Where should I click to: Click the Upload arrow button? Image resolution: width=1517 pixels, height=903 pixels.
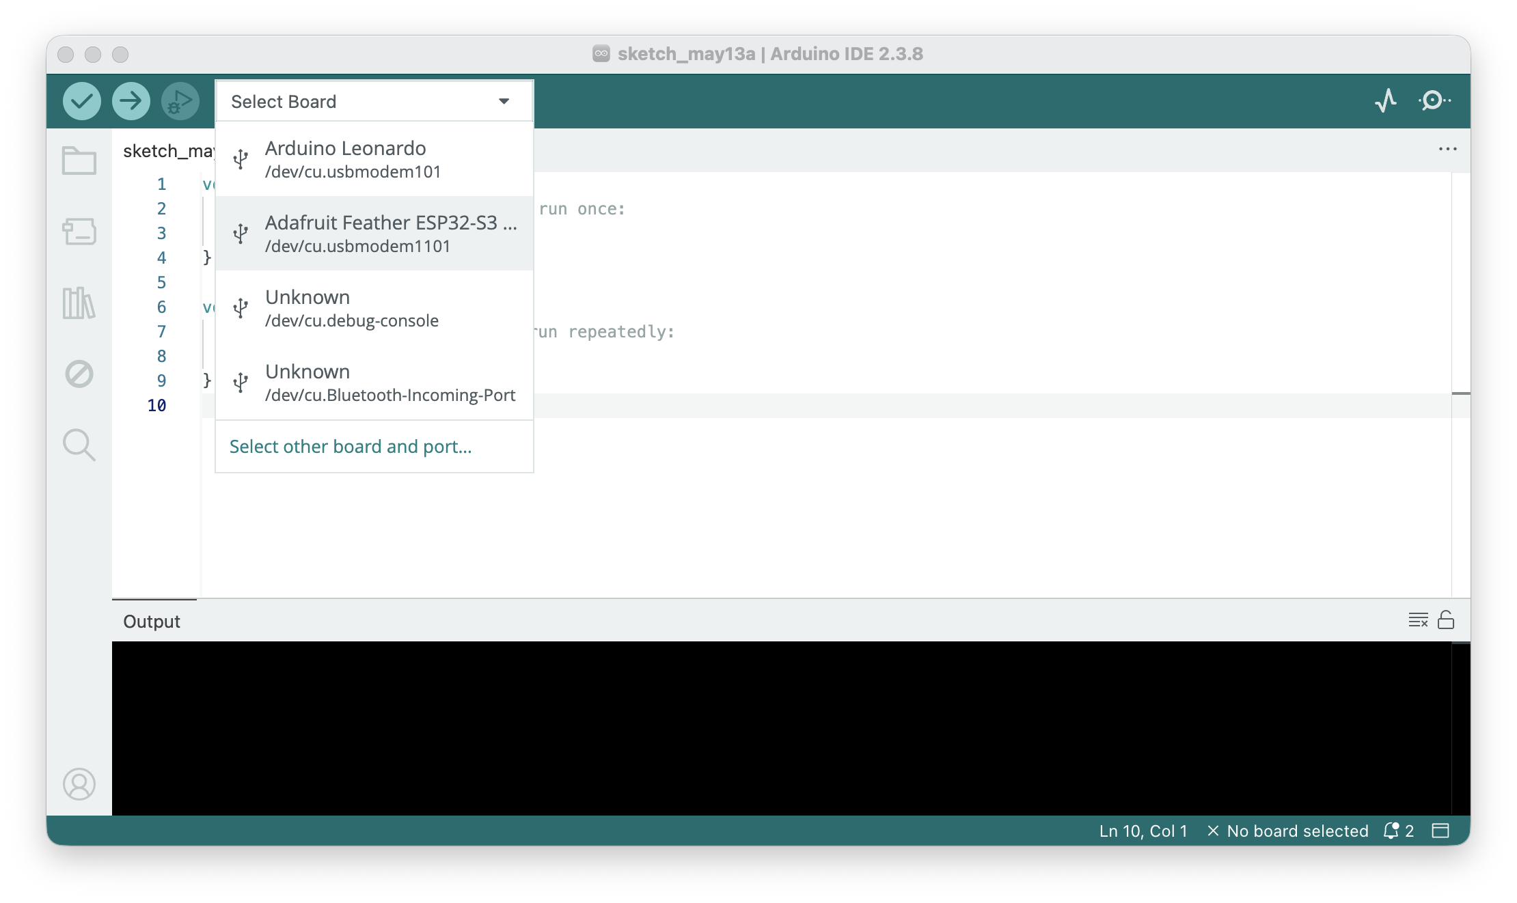tap(131, 101)
